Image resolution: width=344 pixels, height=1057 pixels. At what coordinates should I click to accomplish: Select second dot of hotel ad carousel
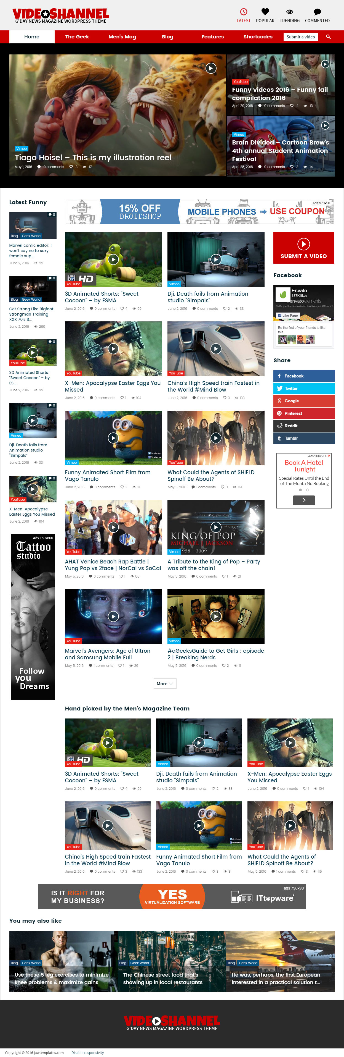[308, 490]
